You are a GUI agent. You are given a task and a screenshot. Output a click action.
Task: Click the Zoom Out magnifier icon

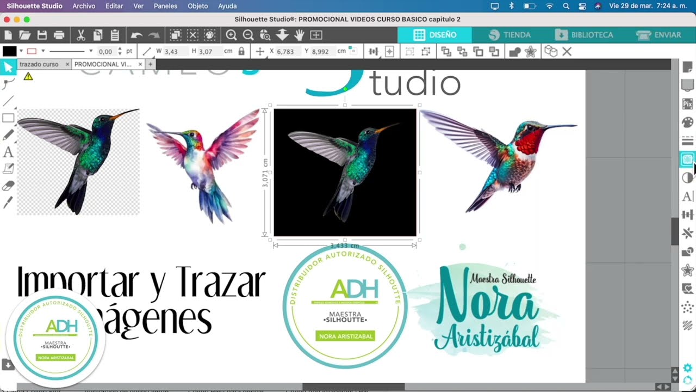click(x=248, y=35)
